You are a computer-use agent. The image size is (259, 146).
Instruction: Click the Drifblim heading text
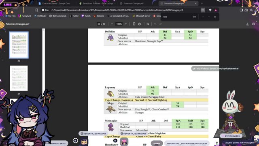tap(110, 32)
